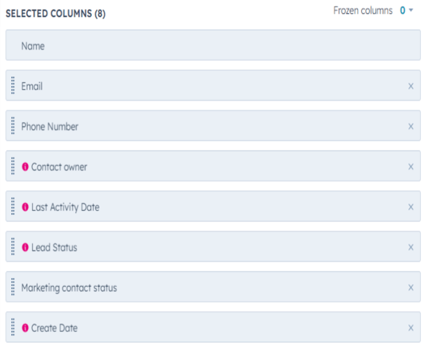The height and width of the screenshot is (345, 427).
Task: Remove the Last Activity Date column
Action: (411, 207)
